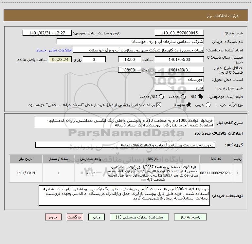The width and height of the screenshot is (252, 244).
Task: Click the price validity date 1401/03/31
Action: [179, 70]
